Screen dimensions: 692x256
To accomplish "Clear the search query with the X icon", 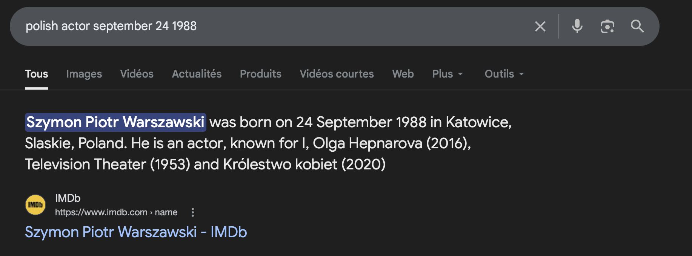I will pyautogui.click(x=540, y=26).
